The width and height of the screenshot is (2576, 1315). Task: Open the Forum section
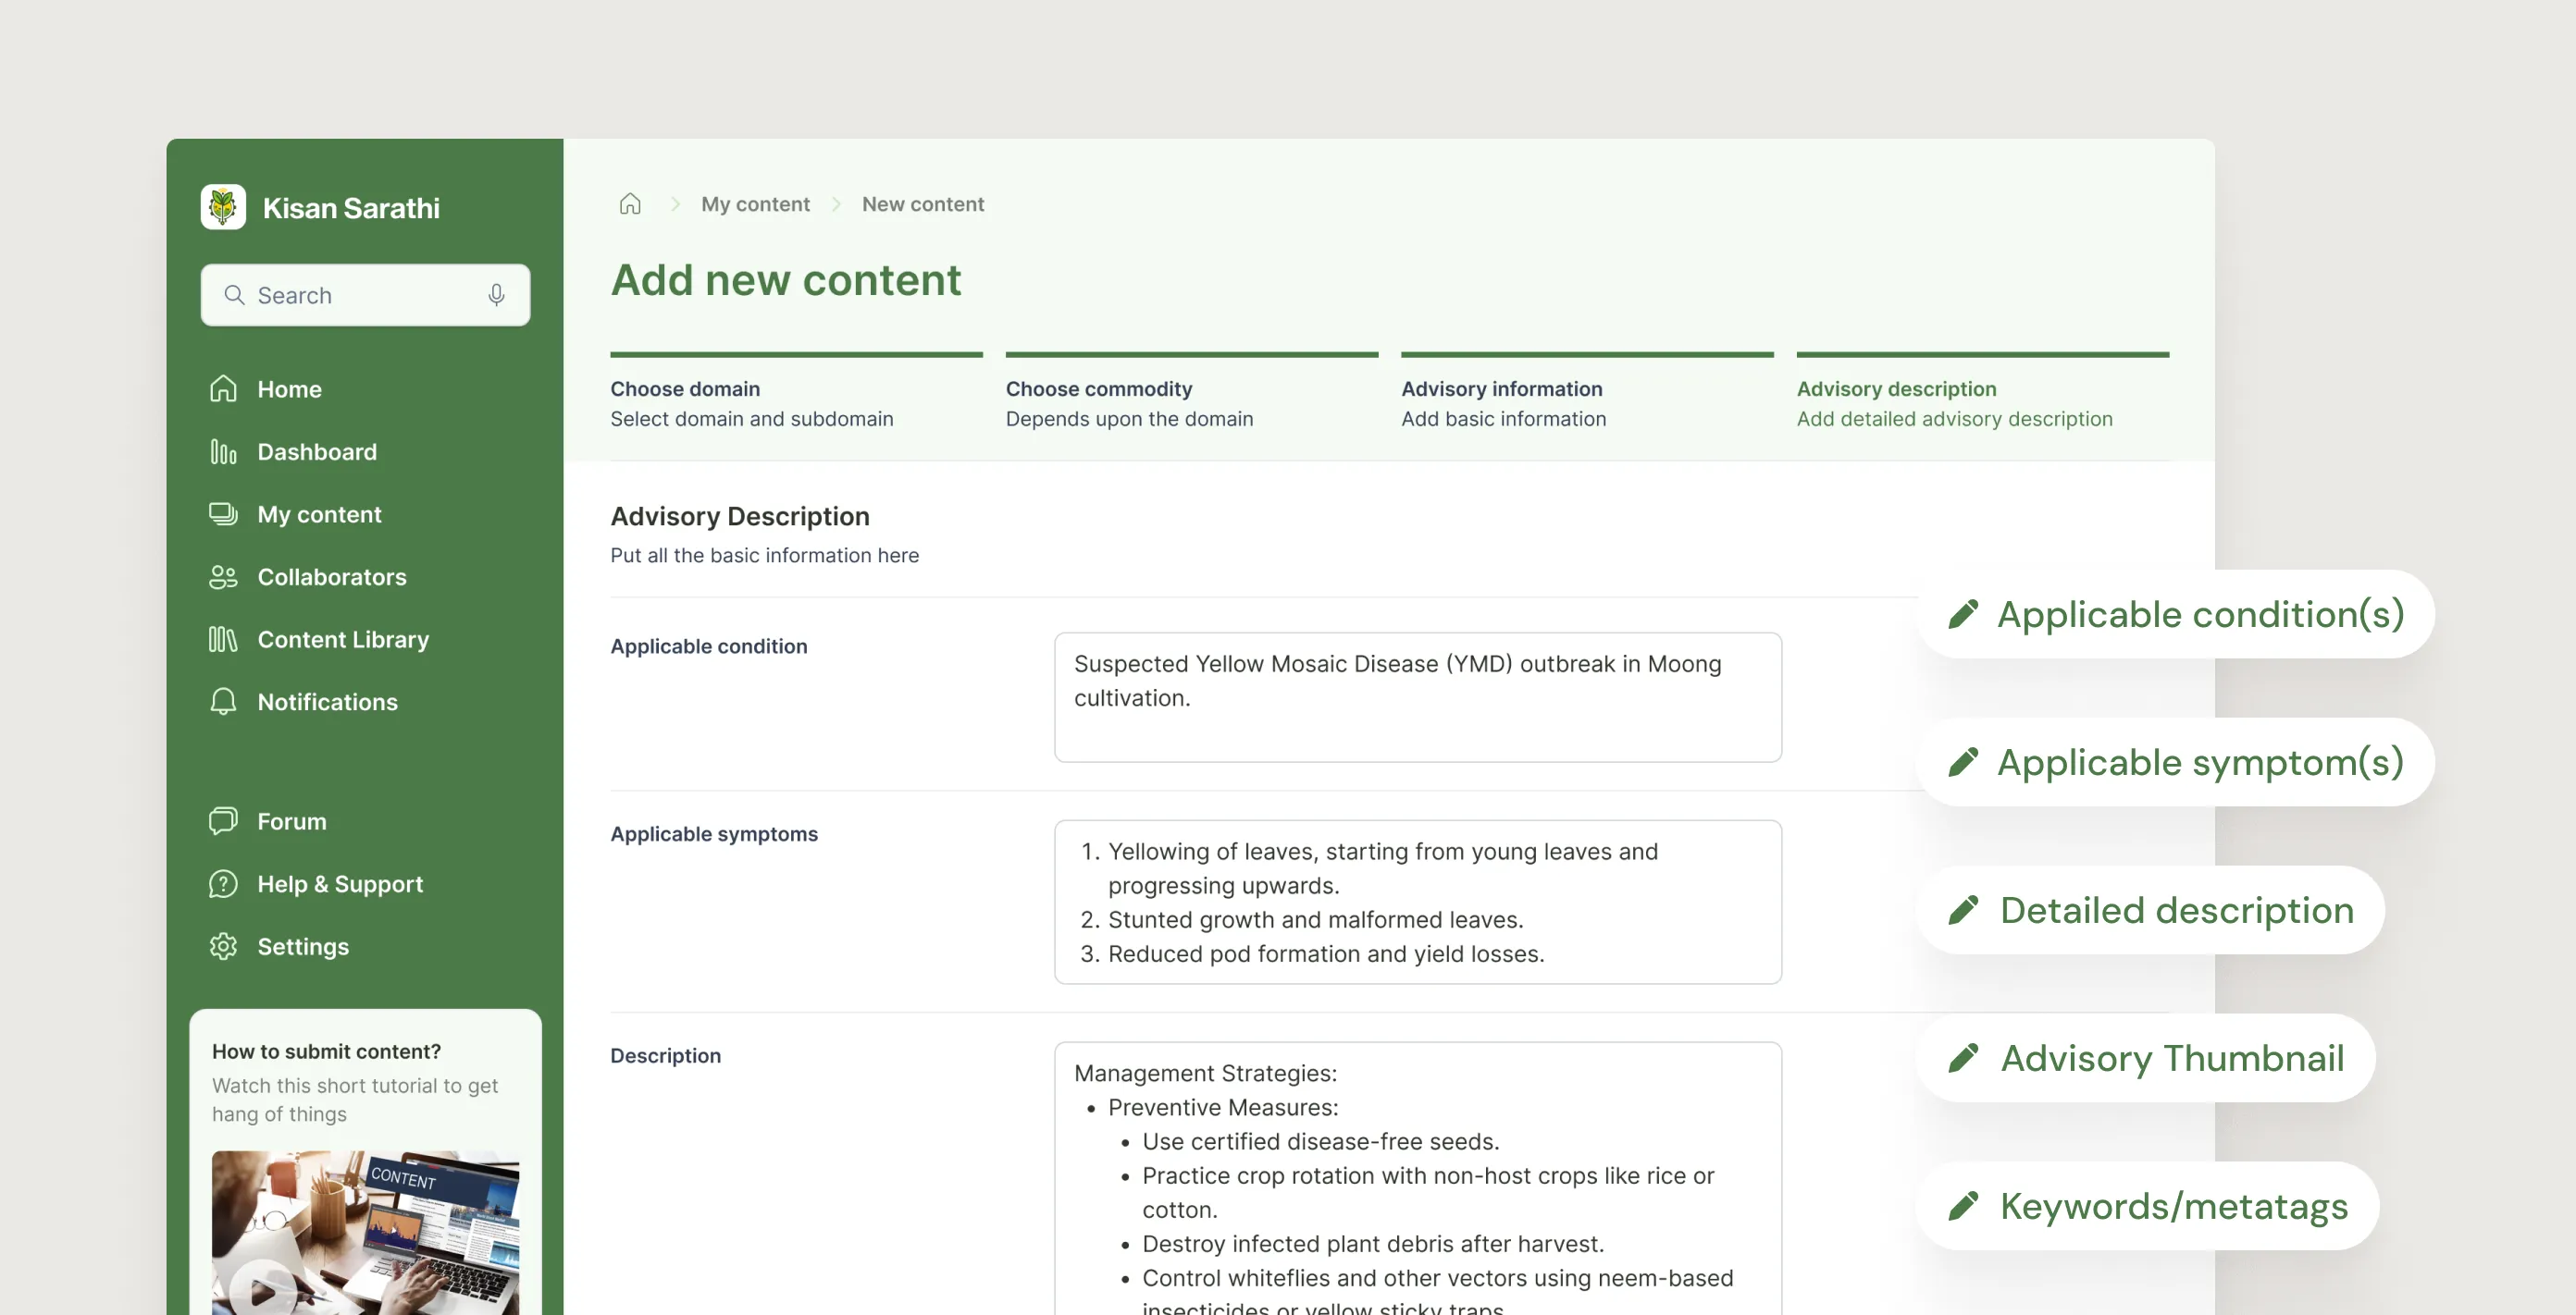291,821
